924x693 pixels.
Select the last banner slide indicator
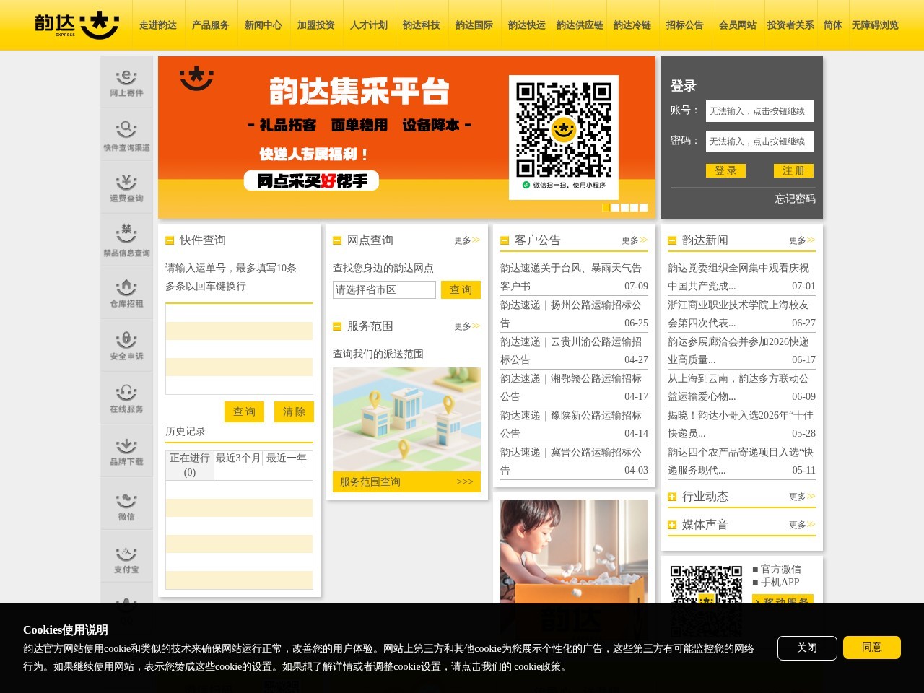[644, 207]
